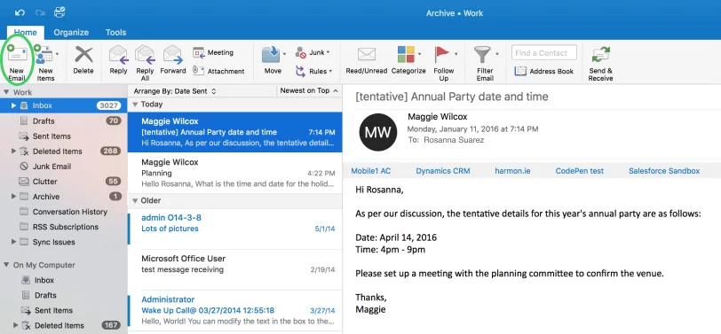Click the Rules icon
721x334 pixels.
(301, 71)
